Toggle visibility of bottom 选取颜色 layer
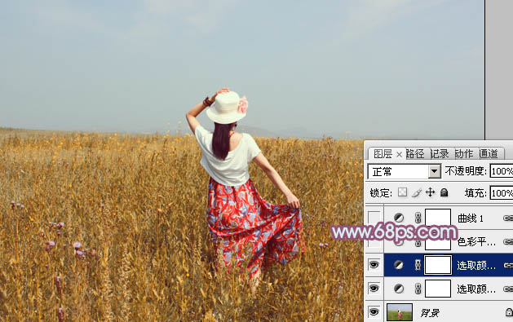 [374, 289]
